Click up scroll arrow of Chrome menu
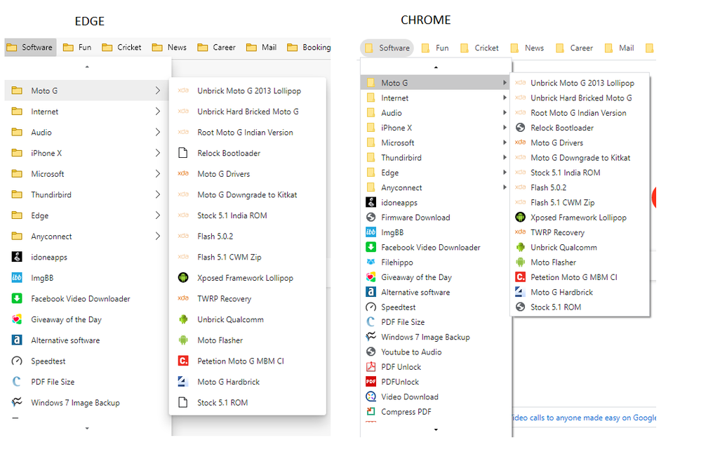Screen dimensions: 701x473 tap(436, 67)
